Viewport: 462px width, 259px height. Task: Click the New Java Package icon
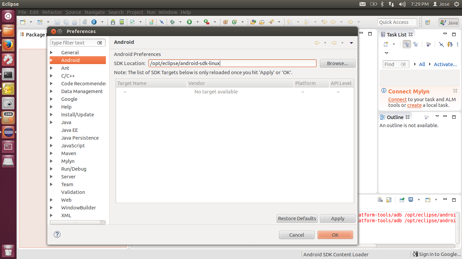tap(226, 22)
